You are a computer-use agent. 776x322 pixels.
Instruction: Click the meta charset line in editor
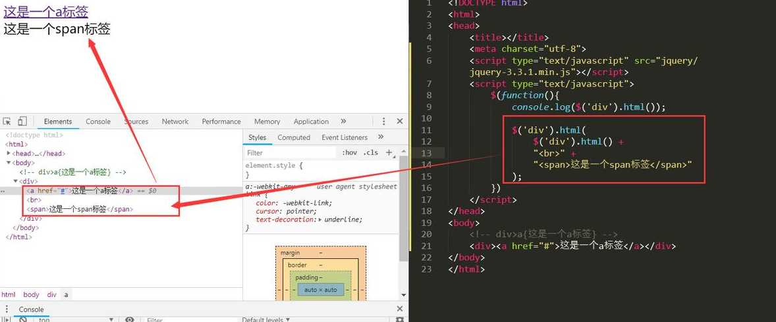pos(528,49)
